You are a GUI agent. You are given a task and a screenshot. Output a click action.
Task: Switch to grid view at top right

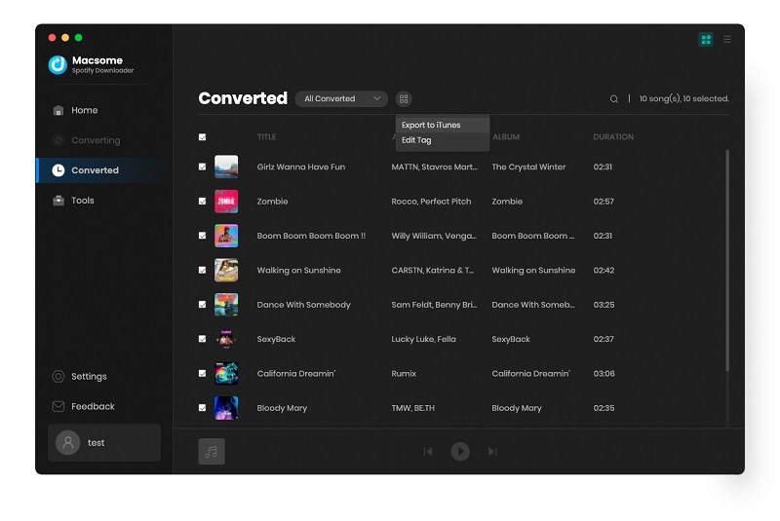tap(706, 39)
